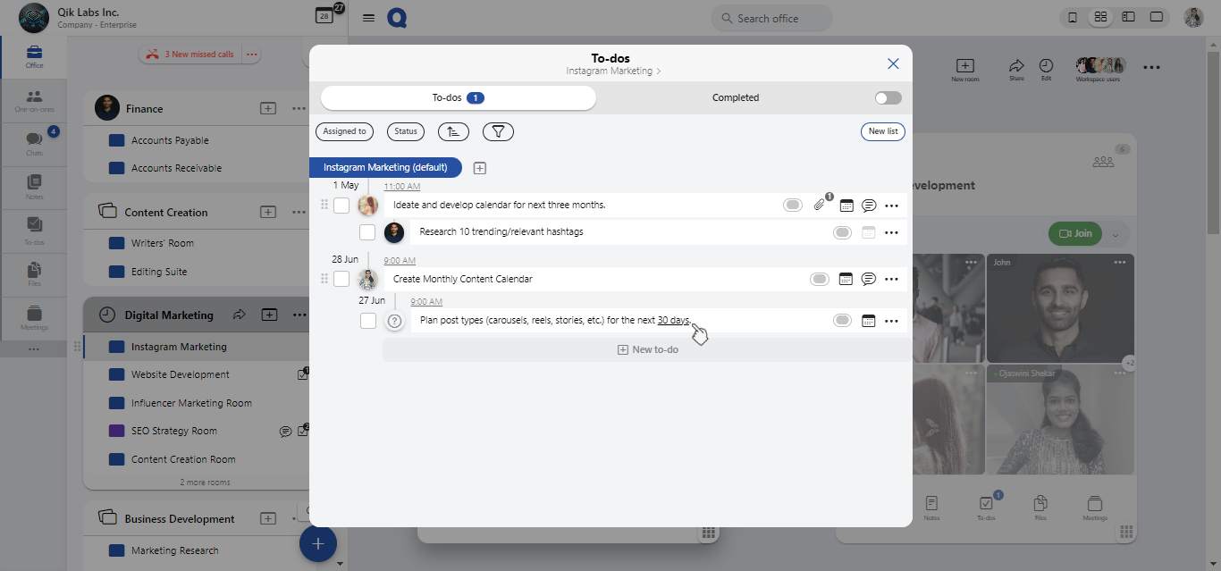1221x571 pixels.
Task: Open more options for Ideate calendar to-do
Action: click(x=891, y=206)
